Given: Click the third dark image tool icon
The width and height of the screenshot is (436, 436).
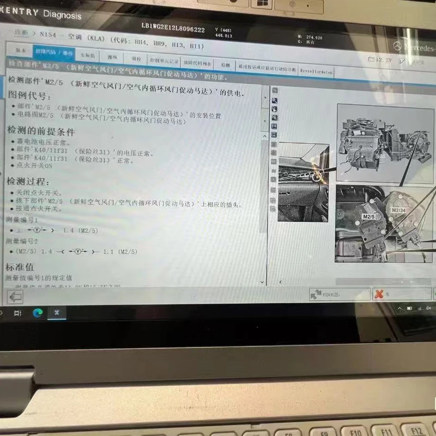Looking at the screenshot, I should [275, 118].
